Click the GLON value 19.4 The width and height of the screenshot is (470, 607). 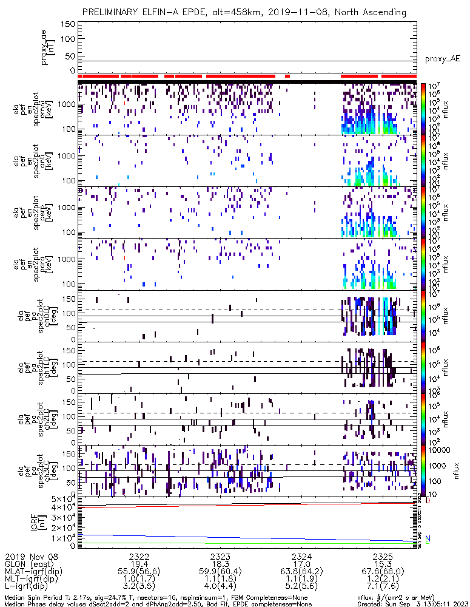(139, 565)
